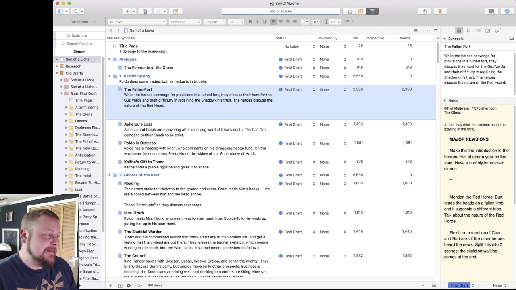Click the synopsis image toggle icon
Viewport: 516px width, 290px height.
click(512, 39)
